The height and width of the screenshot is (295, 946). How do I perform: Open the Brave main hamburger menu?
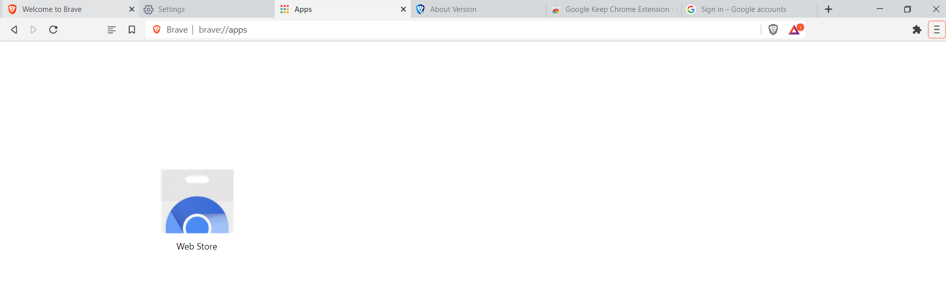[x=937, y=30]
